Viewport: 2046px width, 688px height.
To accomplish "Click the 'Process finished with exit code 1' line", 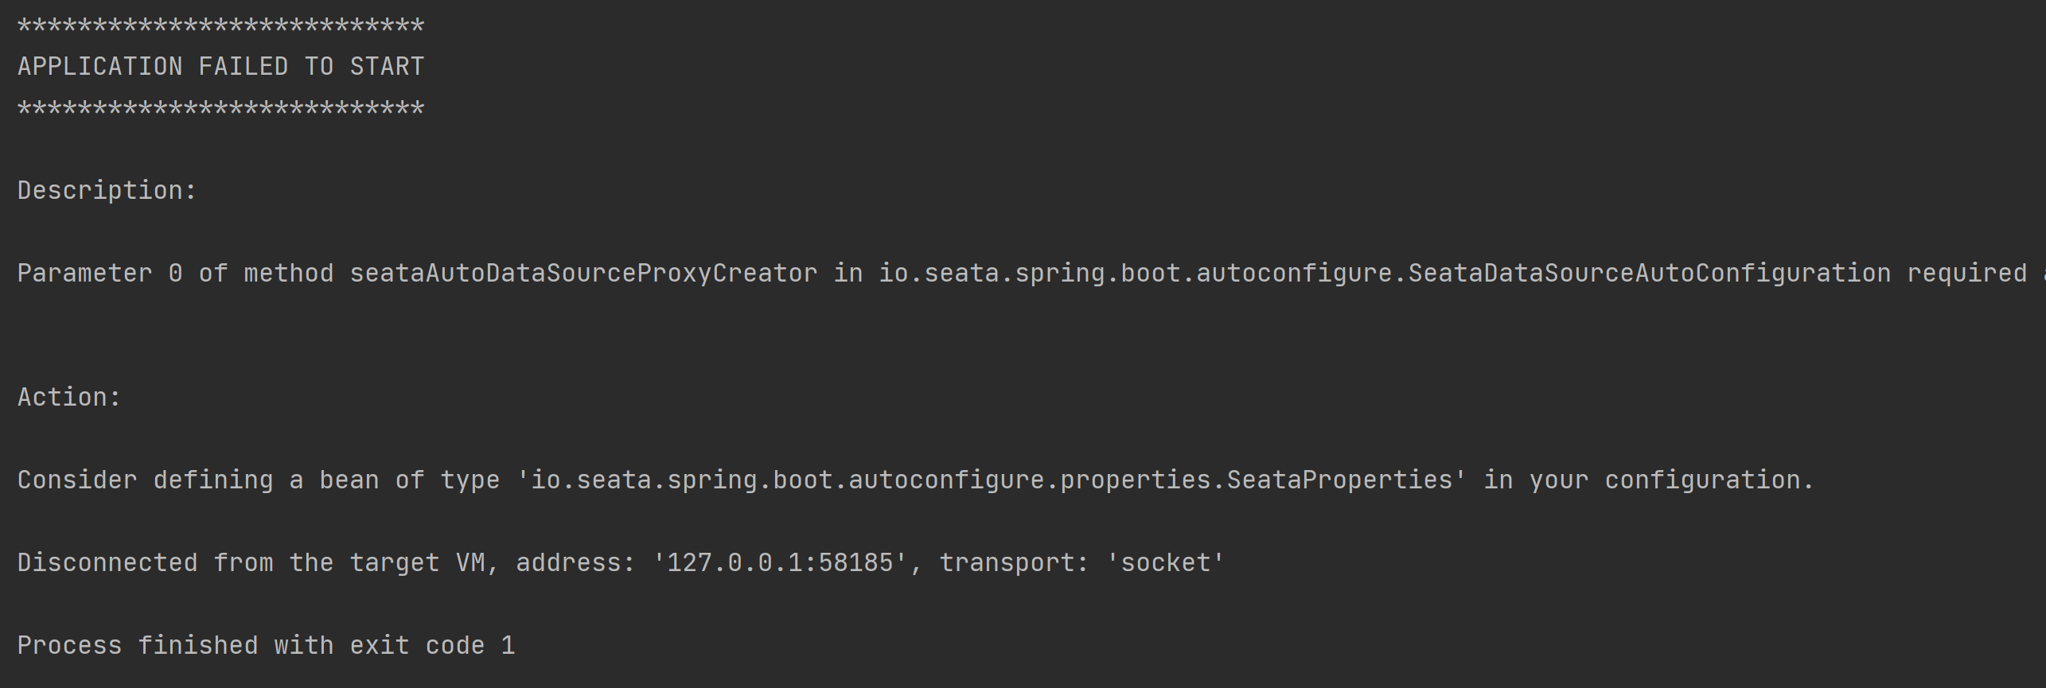I will (266, 646).
